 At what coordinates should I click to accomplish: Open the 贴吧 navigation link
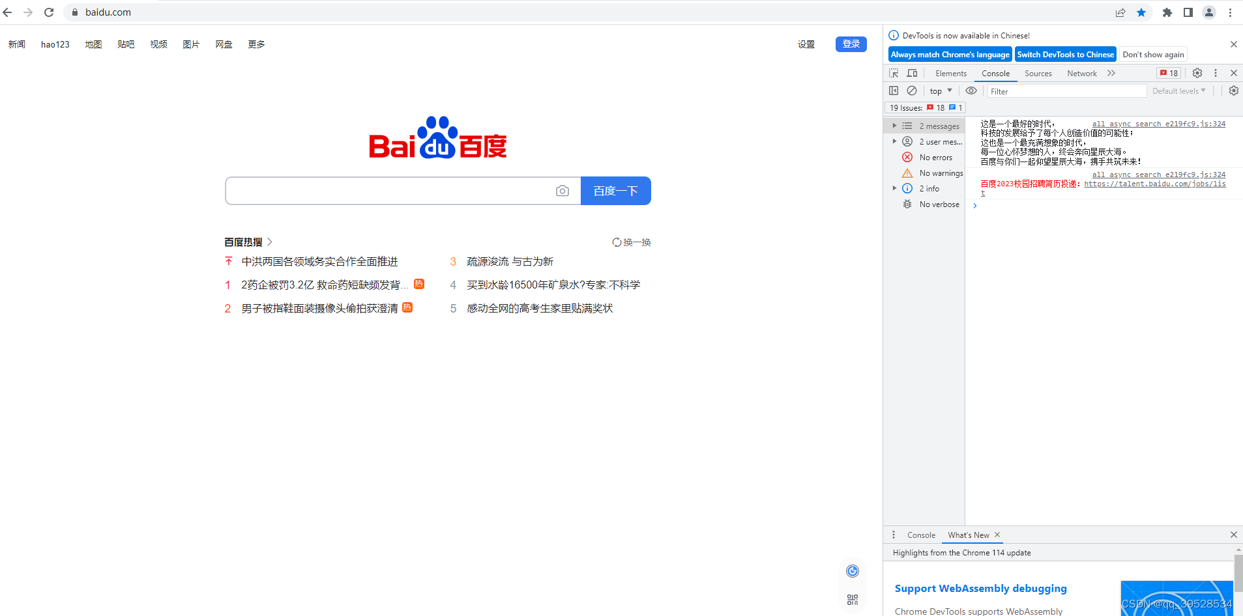[126, 44]
